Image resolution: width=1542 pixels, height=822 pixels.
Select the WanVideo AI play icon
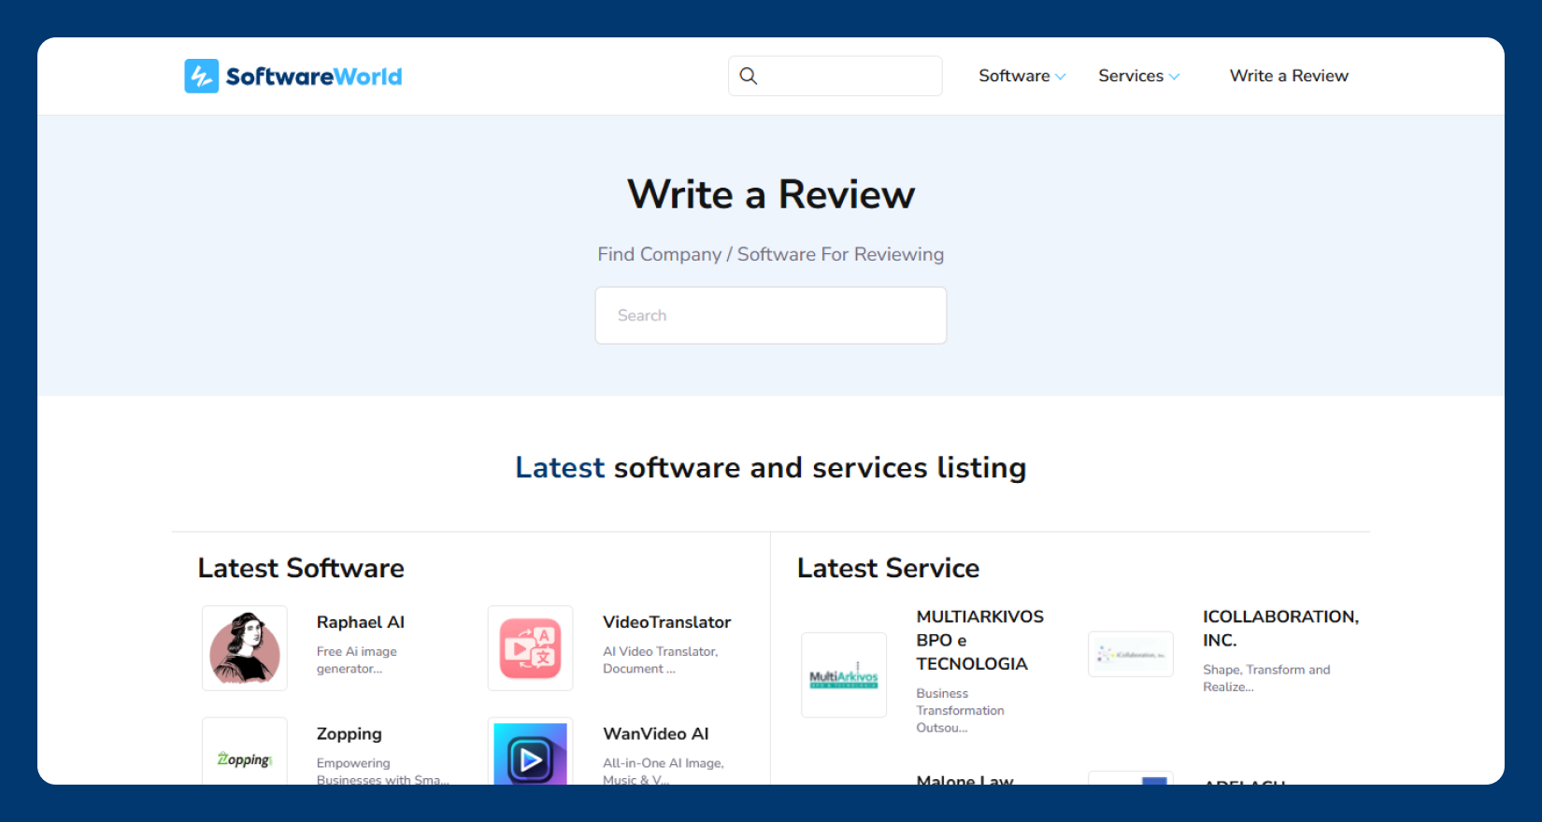coord(530,755)
